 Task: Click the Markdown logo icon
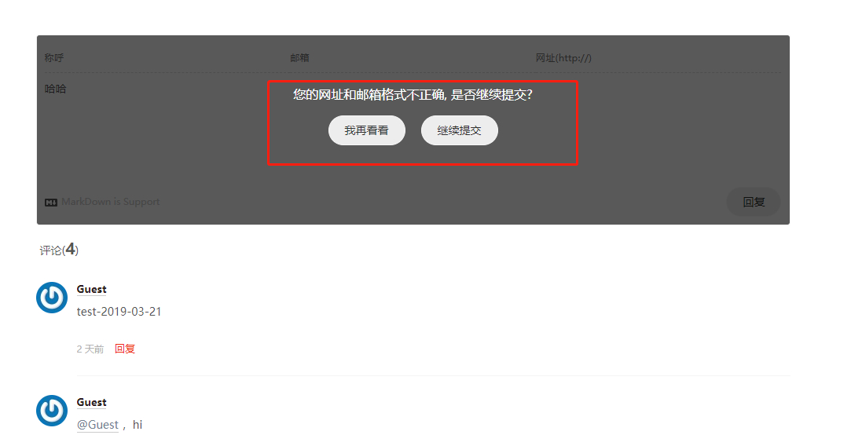pos(51,203)
